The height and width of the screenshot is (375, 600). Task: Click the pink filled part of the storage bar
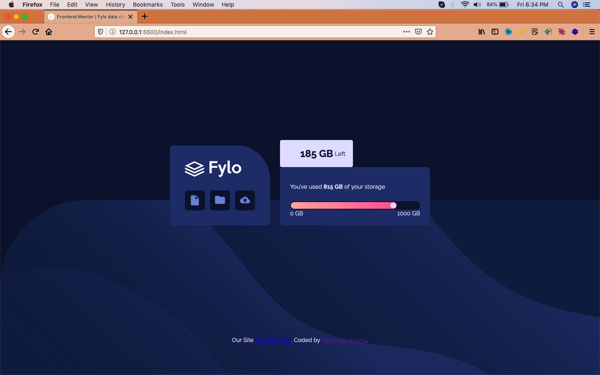342,205
